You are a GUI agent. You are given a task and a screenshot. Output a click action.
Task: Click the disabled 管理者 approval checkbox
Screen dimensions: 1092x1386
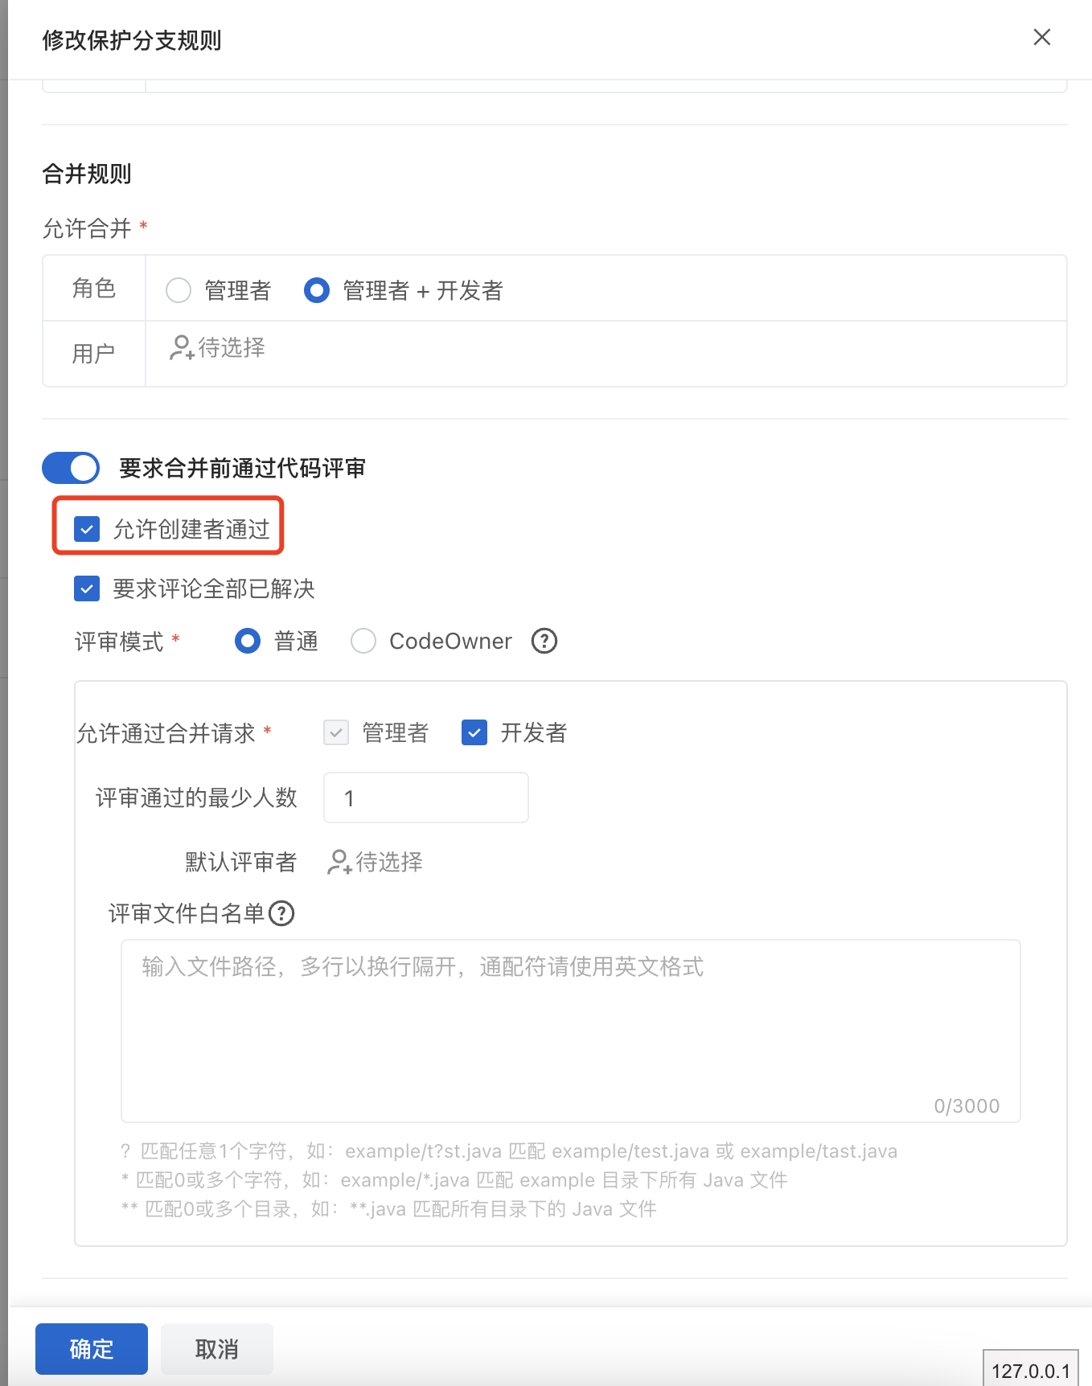(x=336, y=732)
